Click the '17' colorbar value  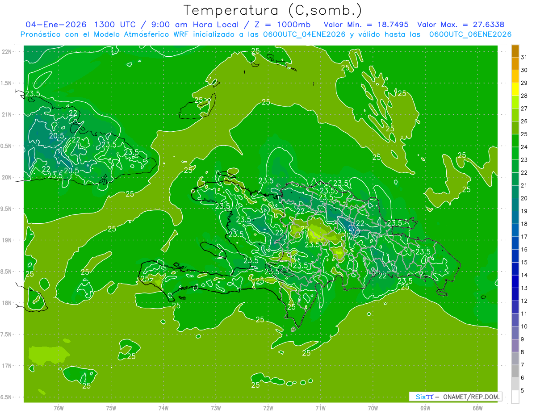click(524, 237)
